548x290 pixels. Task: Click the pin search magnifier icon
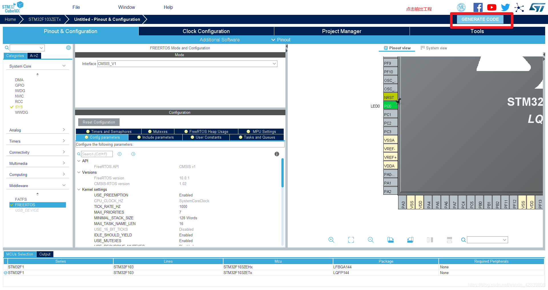(x=464, y=240)
